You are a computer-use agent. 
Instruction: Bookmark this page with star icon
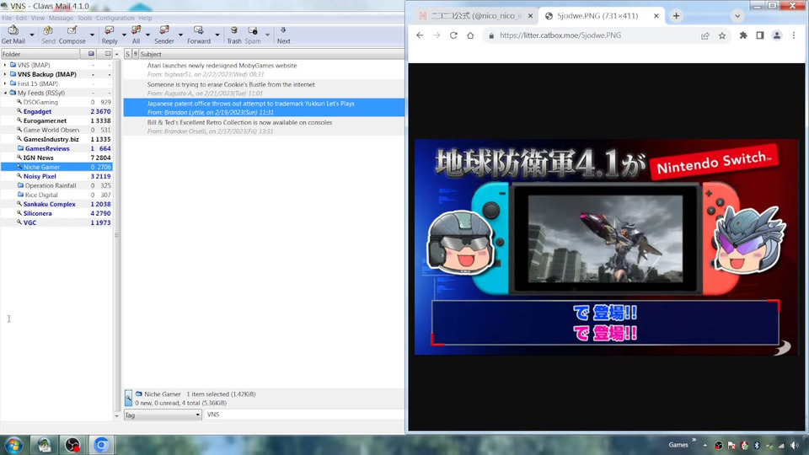coord(722,35)
